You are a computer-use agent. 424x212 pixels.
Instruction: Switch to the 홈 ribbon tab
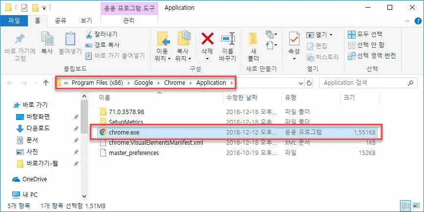click(x=38, y=20)
